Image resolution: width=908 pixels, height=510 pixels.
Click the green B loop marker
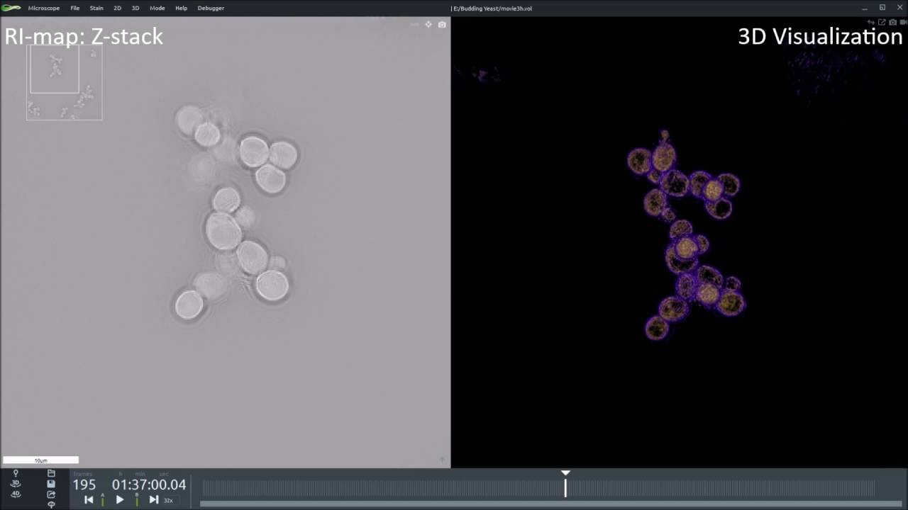137,499
